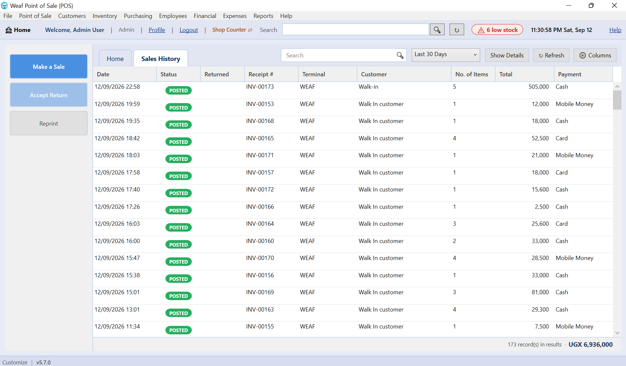Open the Employees menu
The height and width of the screenshot is (366, 626).
point(173,16)
